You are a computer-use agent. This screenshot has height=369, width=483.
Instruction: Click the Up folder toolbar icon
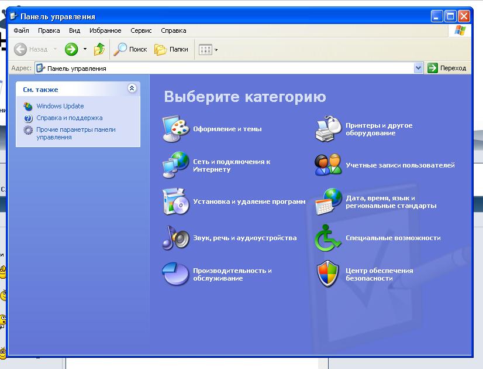point(99,49)
